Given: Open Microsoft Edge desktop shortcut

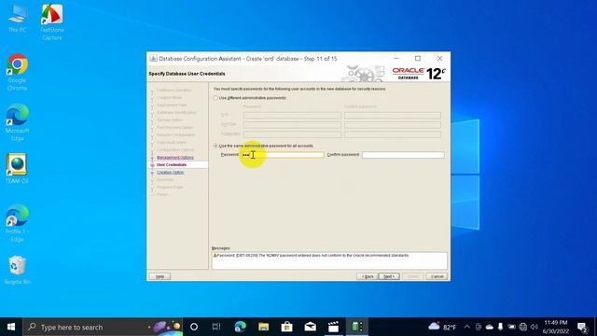Looking at the screenshot, I should pyautogui.click(x=17, y=122).
